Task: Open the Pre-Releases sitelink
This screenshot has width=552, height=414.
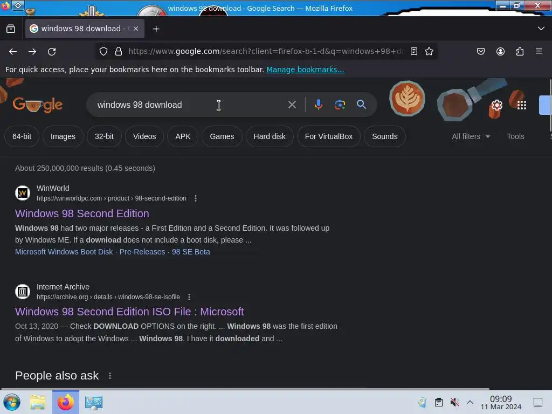Action: pos(142,252)
